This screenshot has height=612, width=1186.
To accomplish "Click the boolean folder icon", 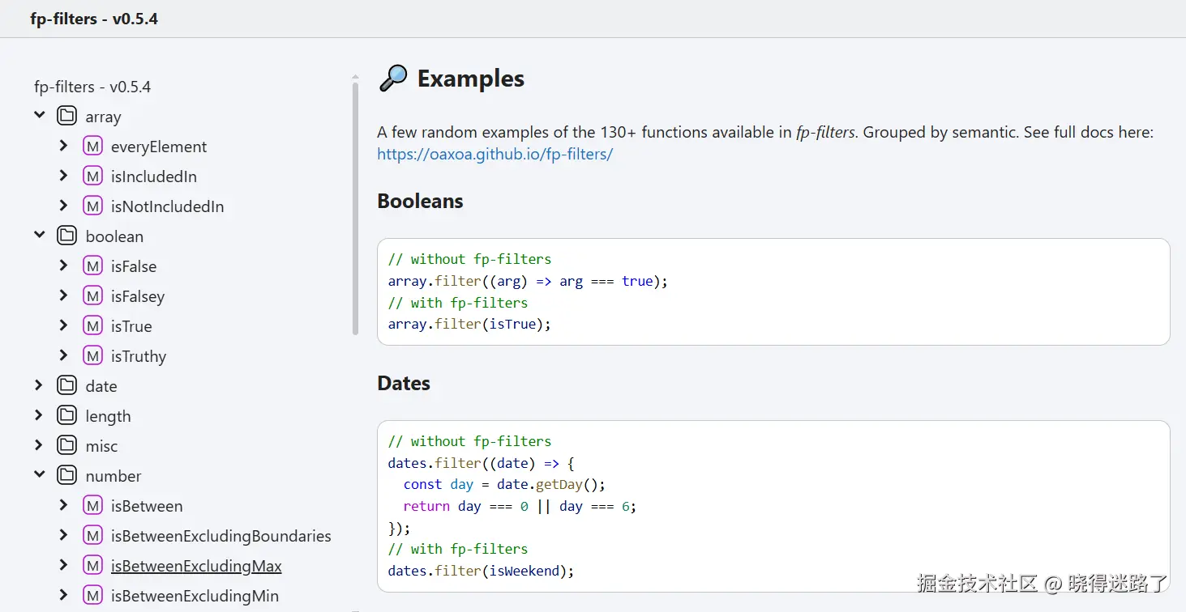I will [x=66, y=236].
